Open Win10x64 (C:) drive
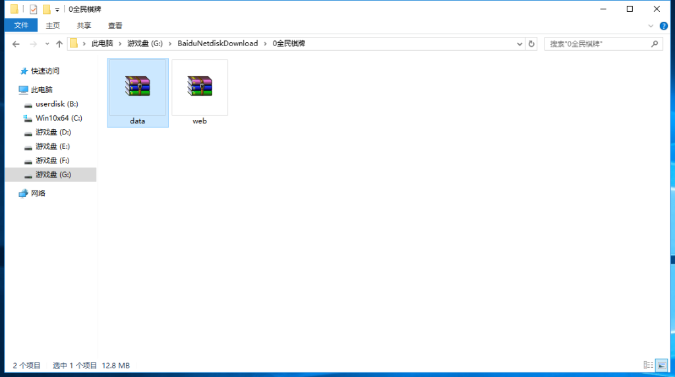Screen dimensions: 675x377 (x=59, y=118)
